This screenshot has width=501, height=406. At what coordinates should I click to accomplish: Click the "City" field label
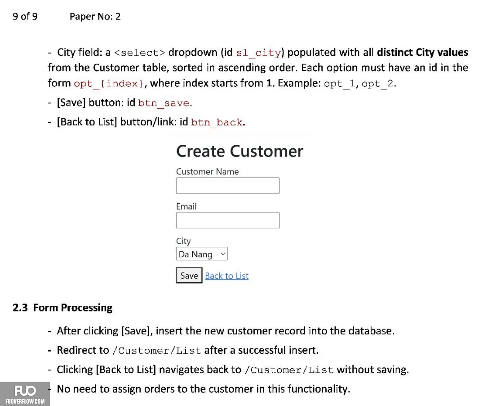click(x=183, y=241)
